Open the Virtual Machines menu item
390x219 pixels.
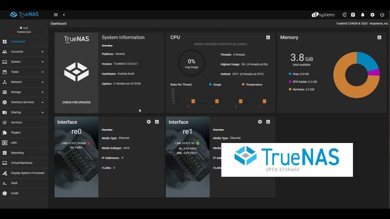coord(24,163)
